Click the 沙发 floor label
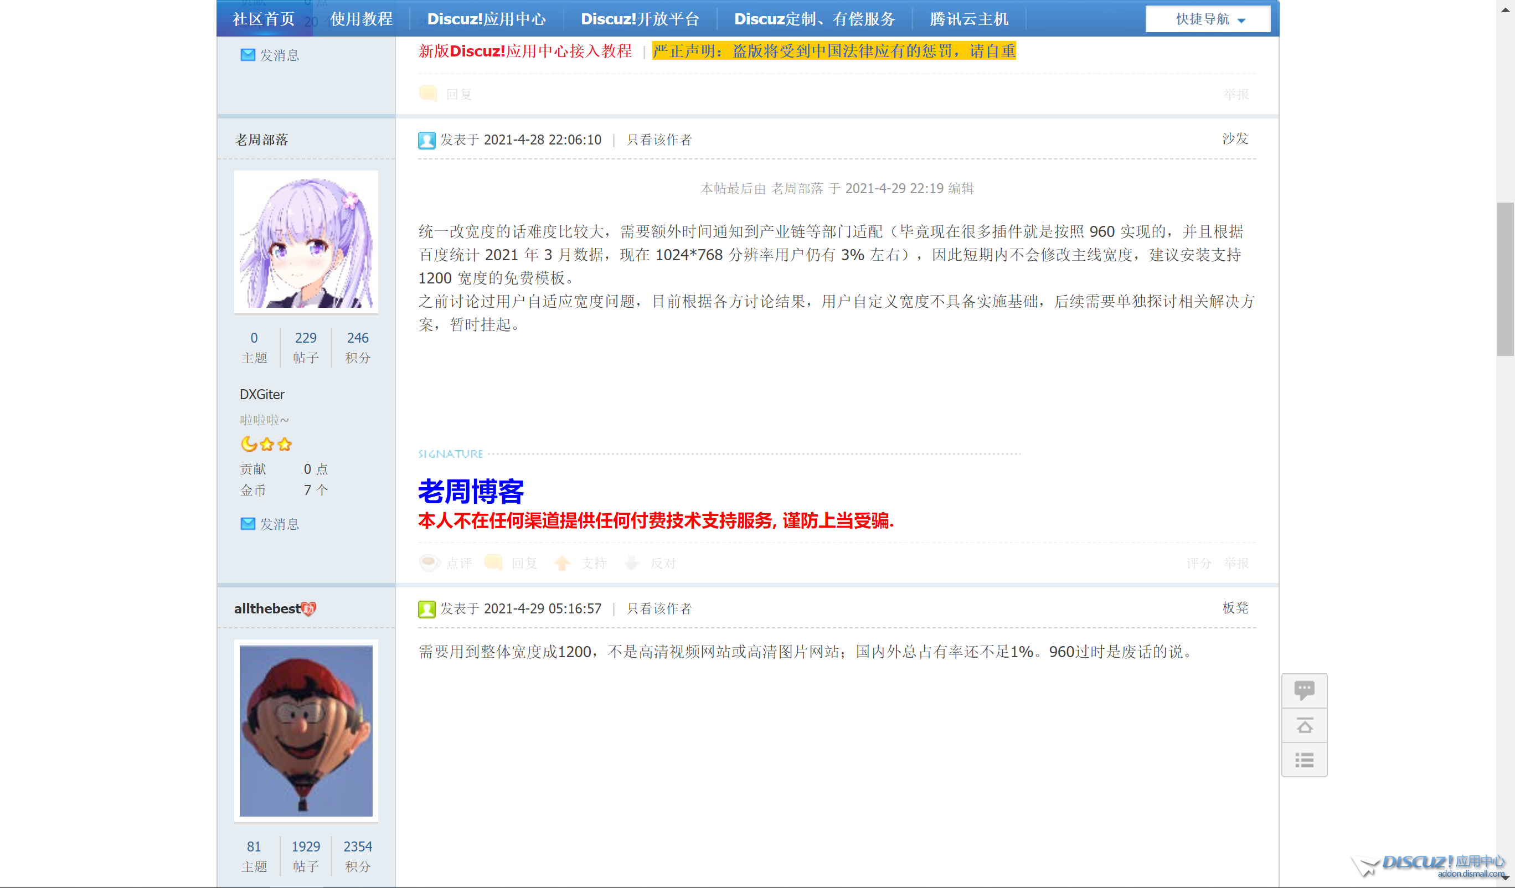The height and width of the screenshot is (888, 1515). (1235, 139)
